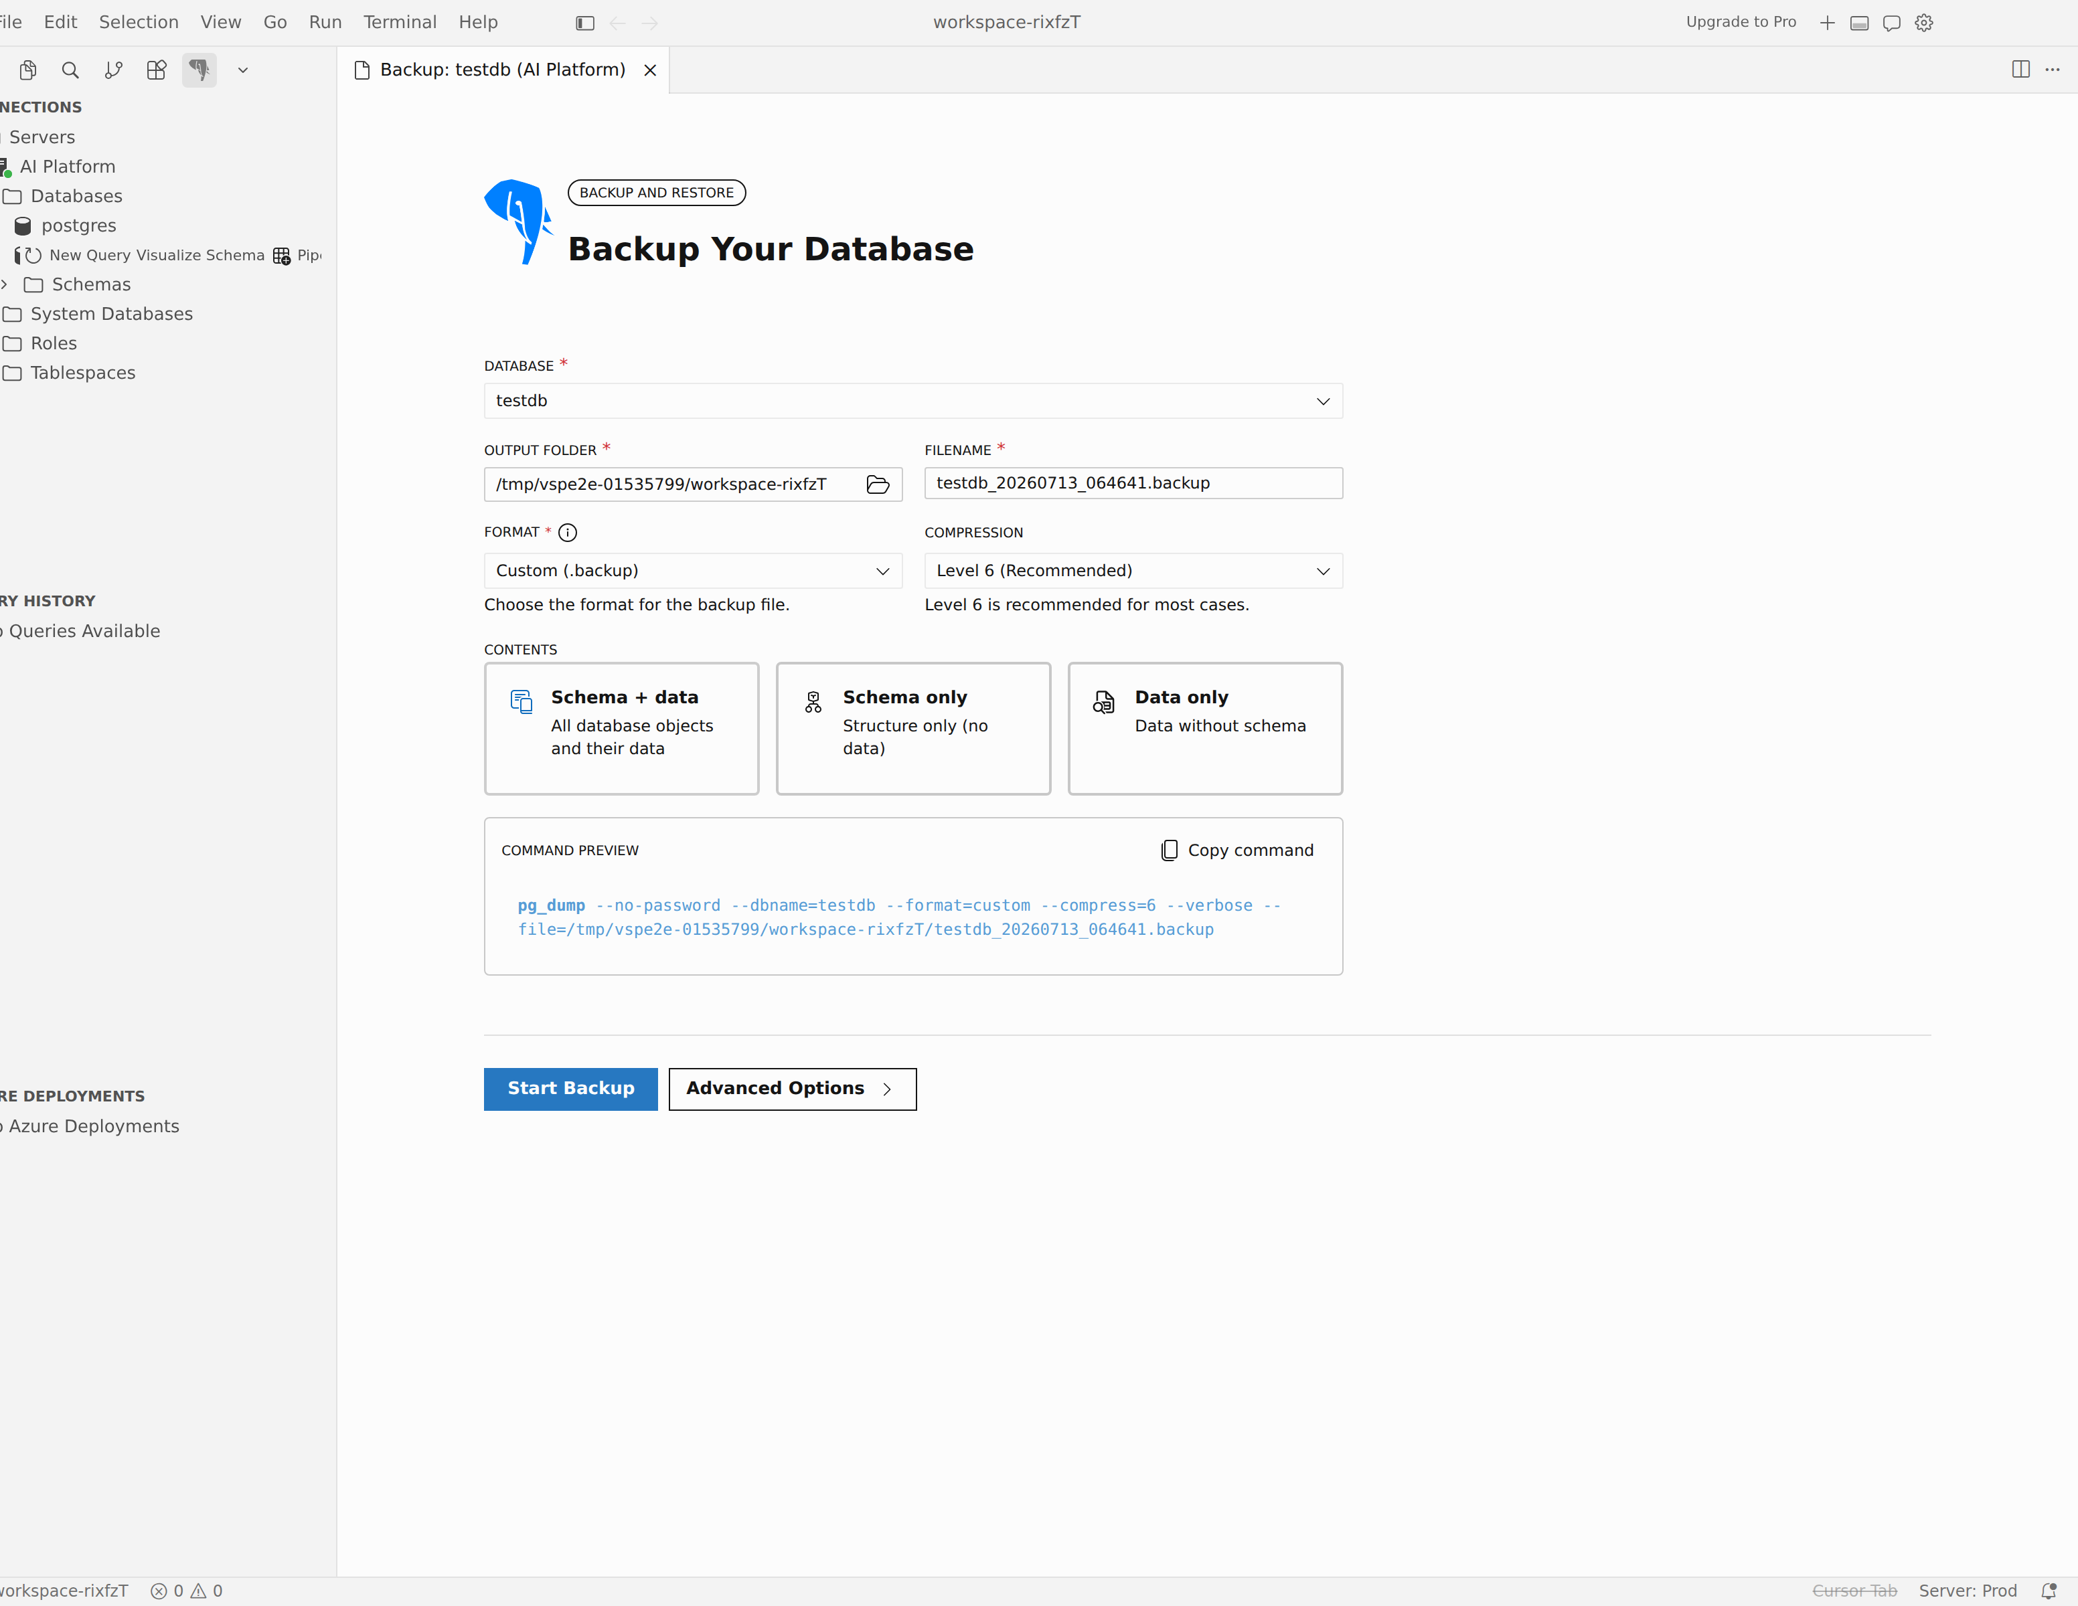The height and width of the screenshot is (1606, 2078).
Task: Select the PostgreSQL elephant activity icon
Action: (199, 70)
